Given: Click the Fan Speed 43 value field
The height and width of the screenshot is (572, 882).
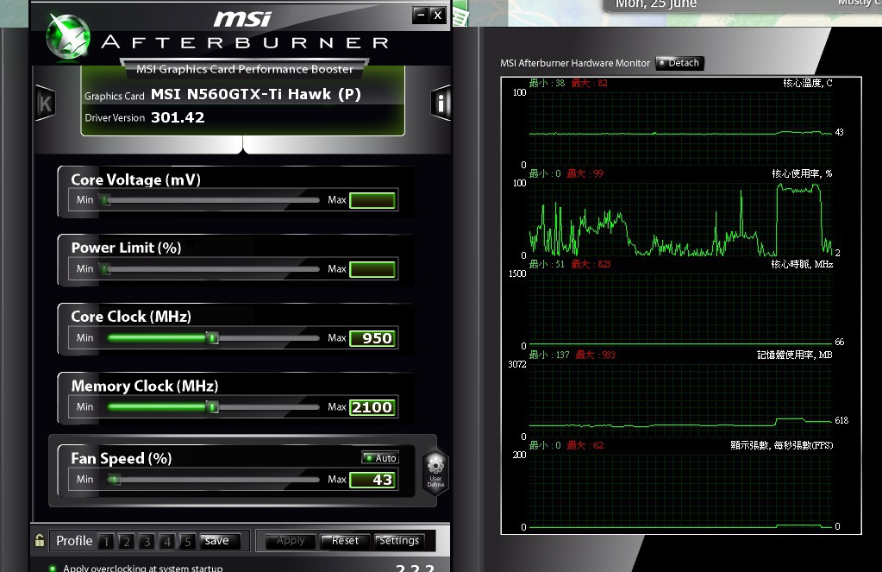Looking at the screenshot, I should point(372,480).
